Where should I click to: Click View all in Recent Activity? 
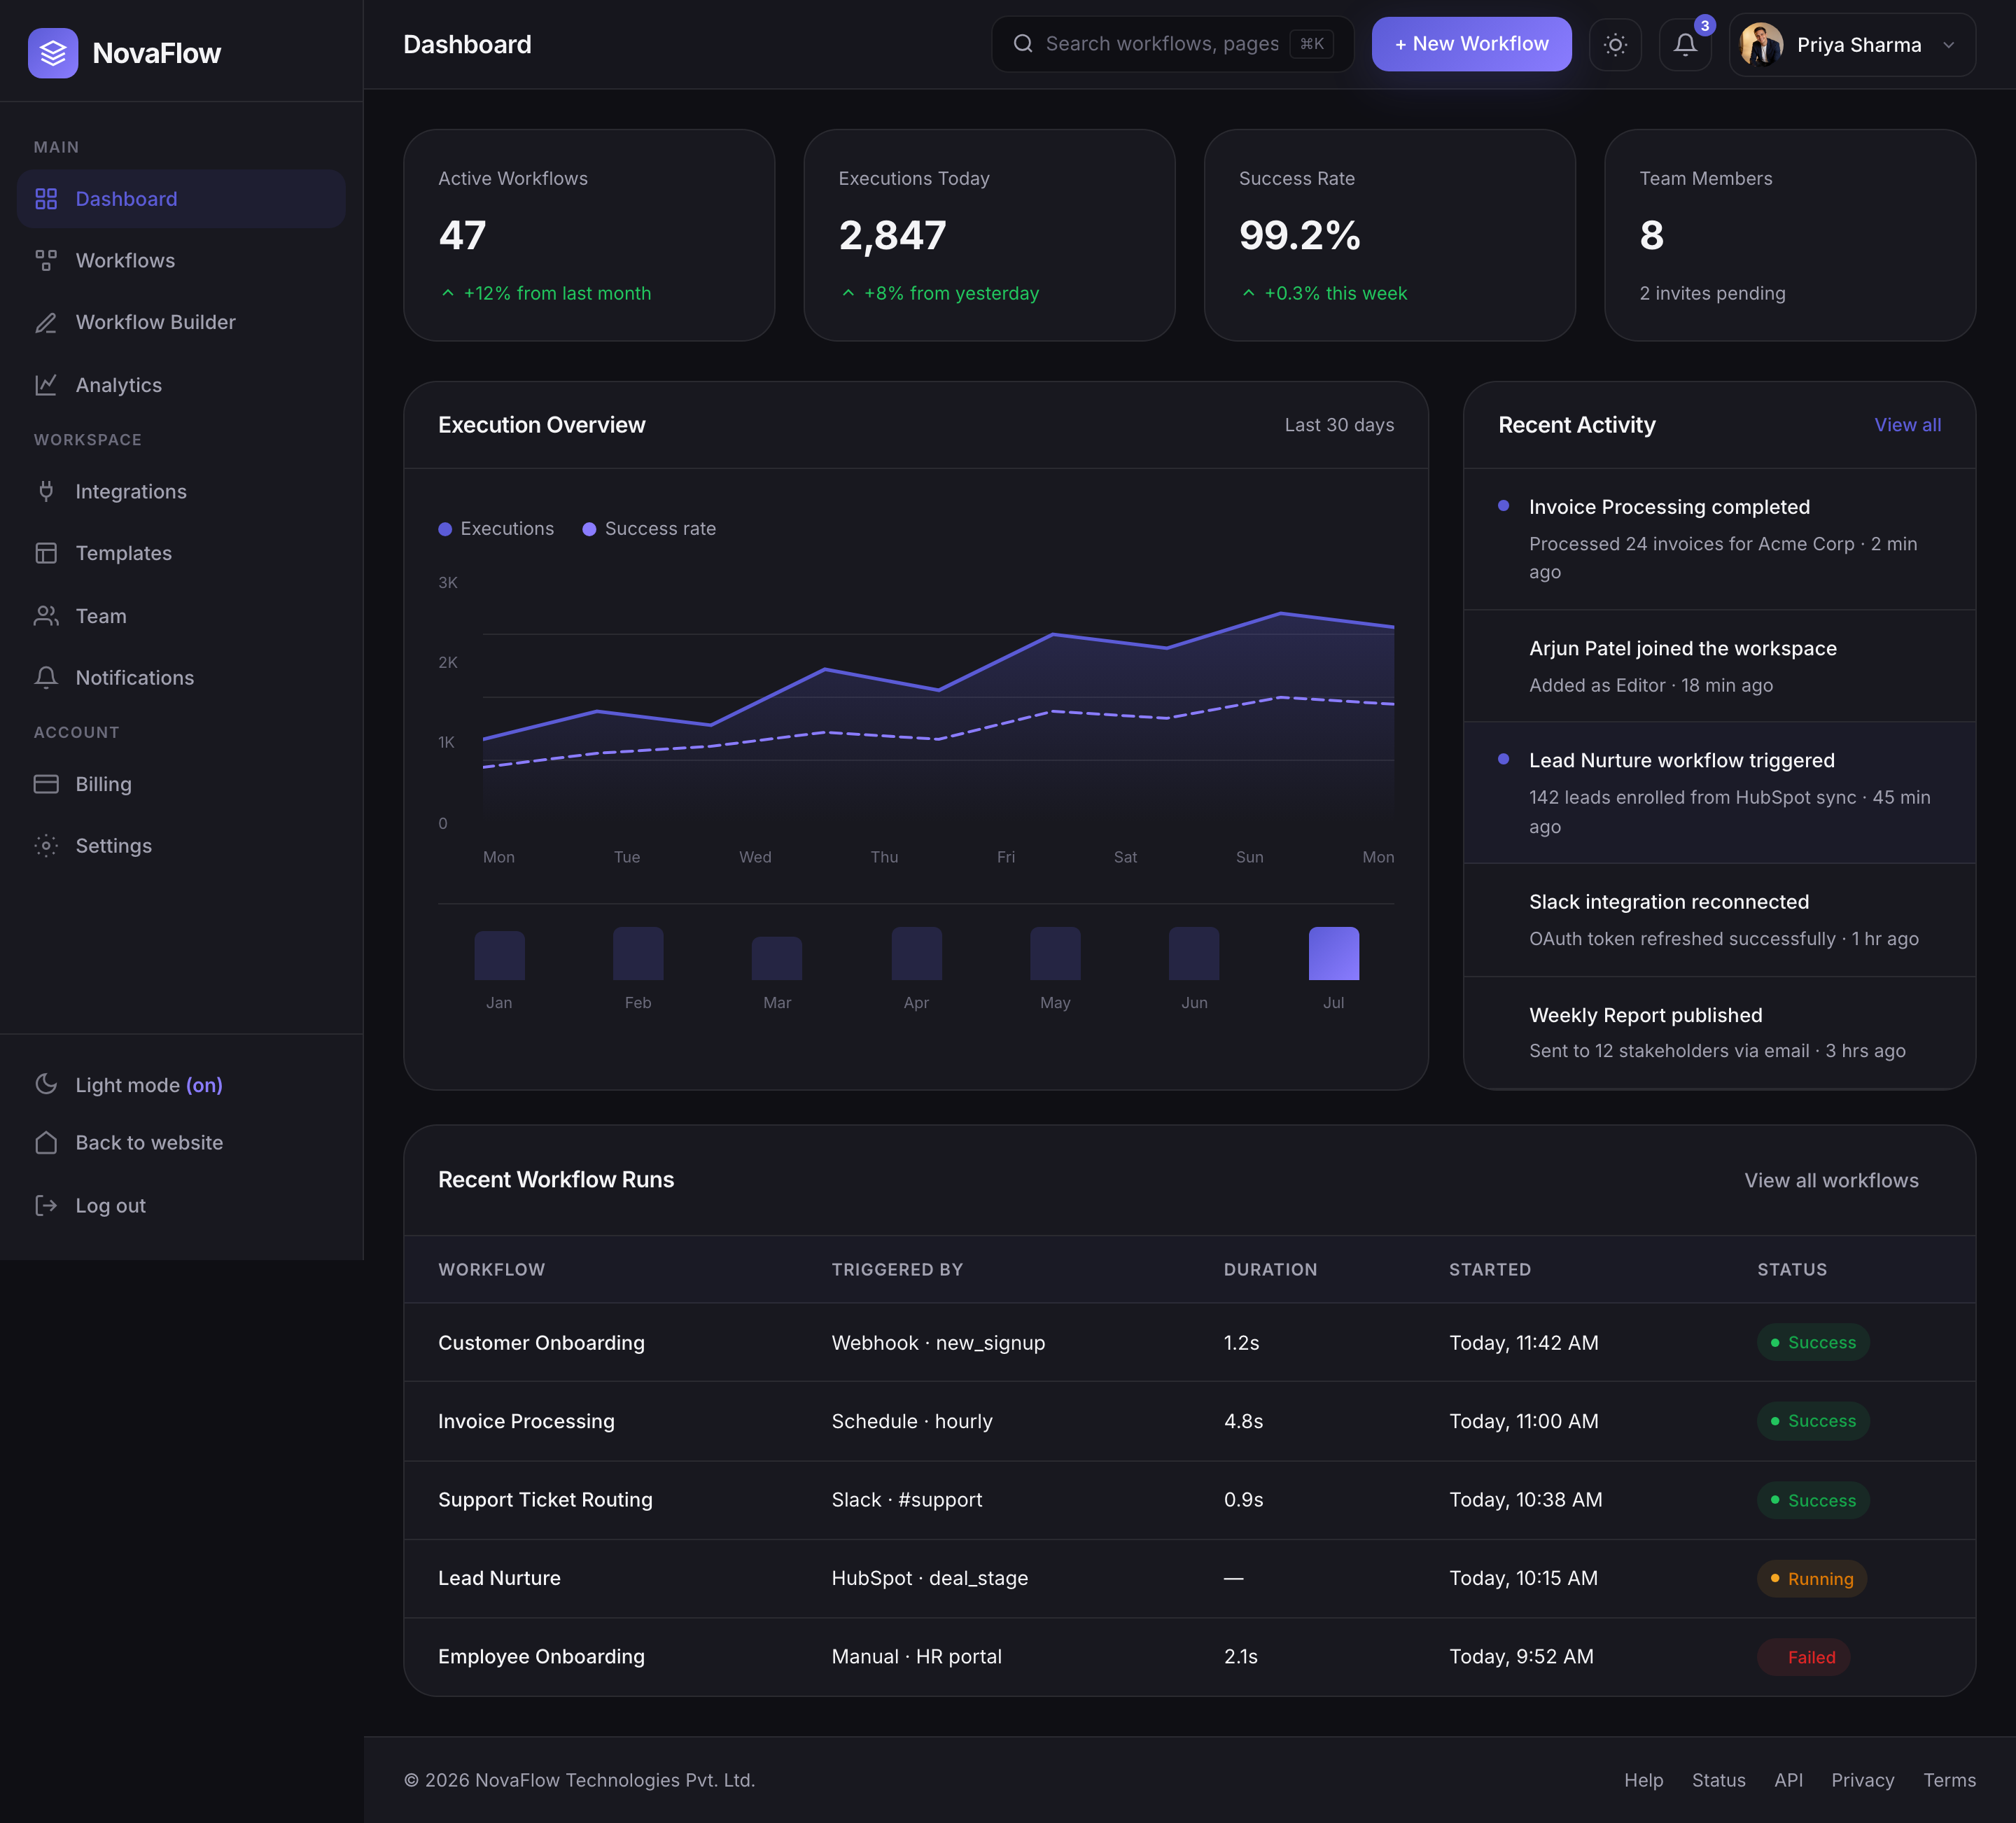(x=1907, y=425)
